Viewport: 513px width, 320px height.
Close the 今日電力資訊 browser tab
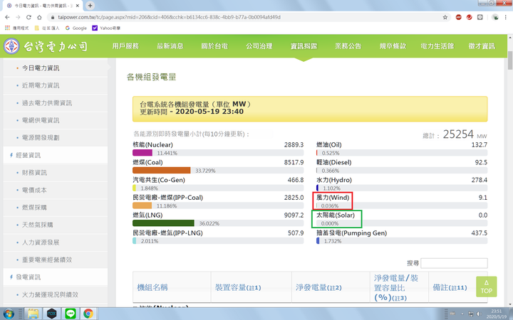click(77, 6)
